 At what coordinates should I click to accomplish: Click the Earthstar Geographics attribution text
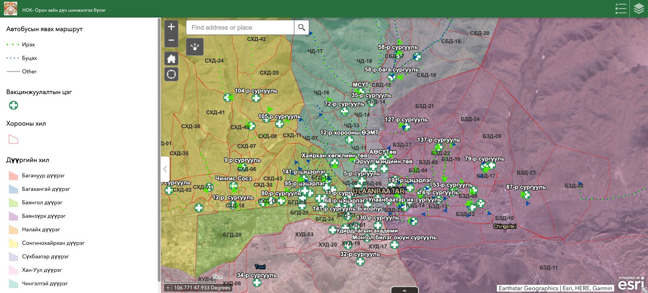point(528,288)
